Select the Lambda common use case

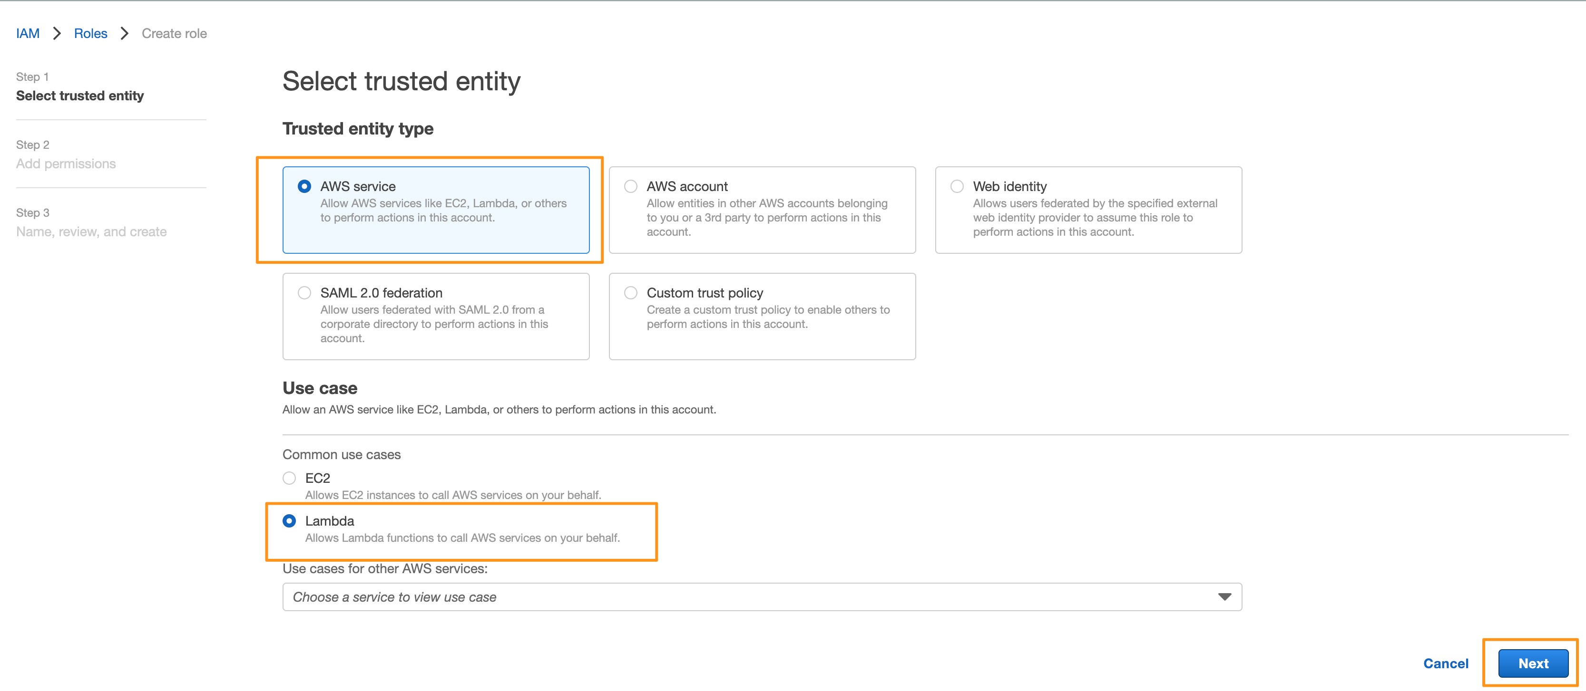point(289,520)
